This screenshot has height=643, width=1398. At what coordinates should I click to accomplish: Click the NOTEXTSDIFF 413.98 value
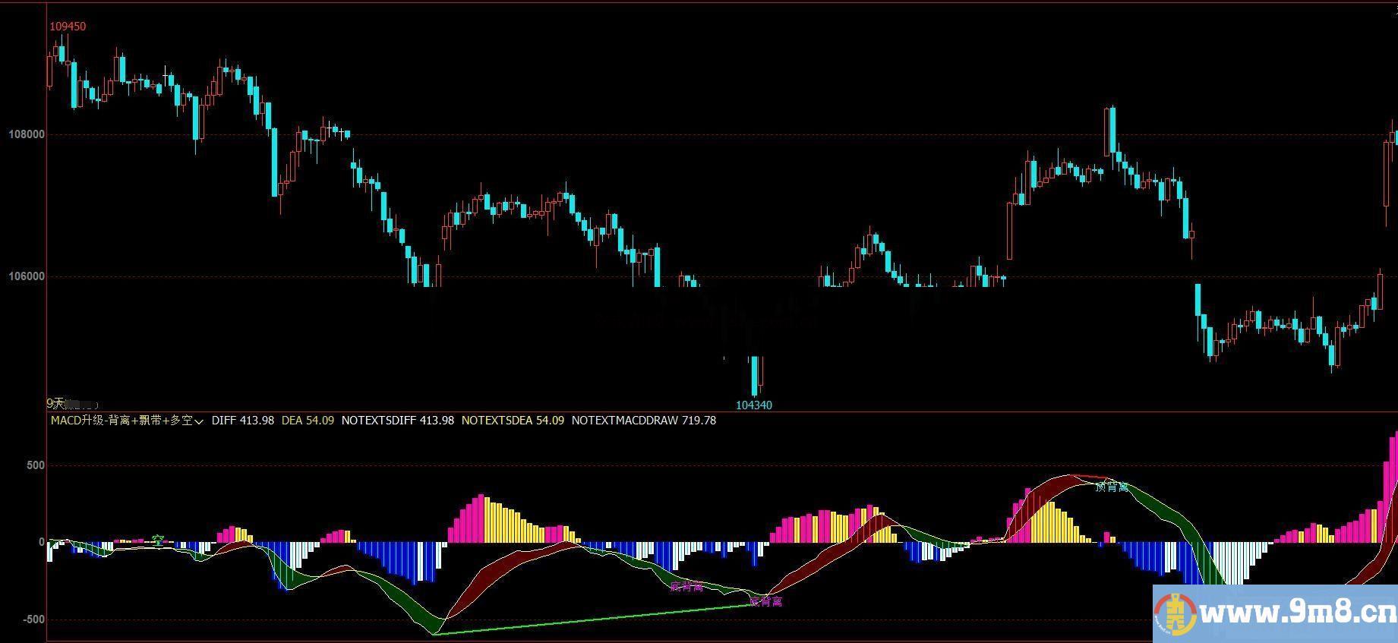pyautogui.click(x=398, y=421)
